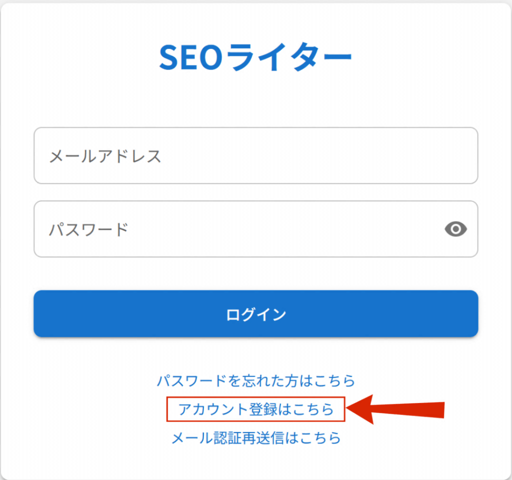Click the red-outlined account registration link
The height and width of the screenshot is (480, 512).
256,409
